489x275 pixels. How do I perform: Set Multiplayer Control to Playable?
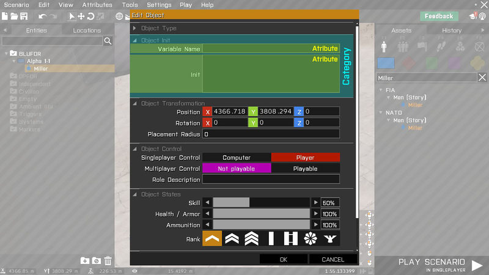pos(305,169)
